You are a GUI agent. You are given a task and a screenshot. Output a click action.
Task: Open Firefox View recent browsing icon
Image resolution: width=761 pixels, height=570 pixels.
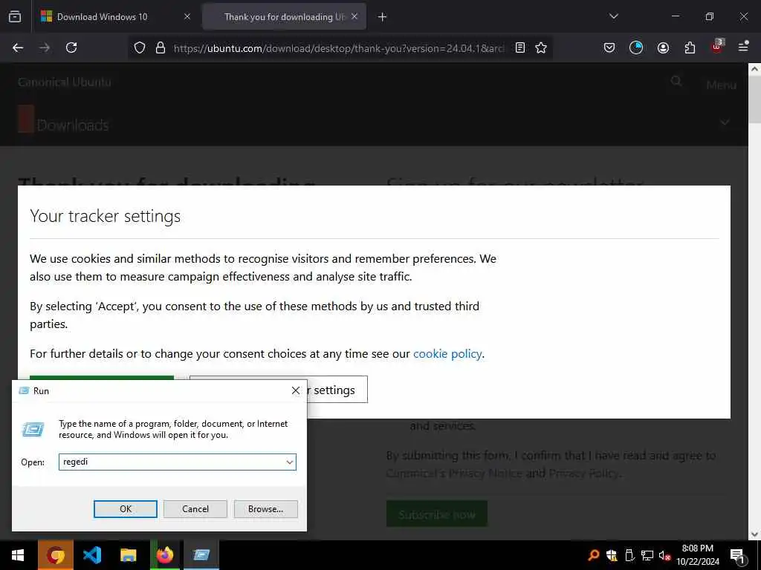pos(15,16)
